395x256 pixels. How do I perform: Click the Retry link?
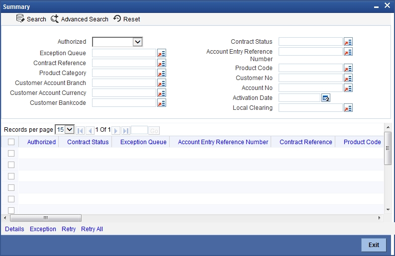coord(69,229)
